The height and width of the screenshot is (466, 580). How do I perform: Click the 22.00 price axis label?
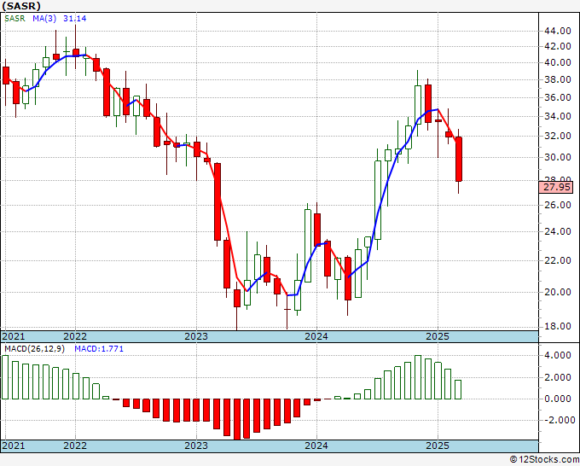[x=558, y=260]
